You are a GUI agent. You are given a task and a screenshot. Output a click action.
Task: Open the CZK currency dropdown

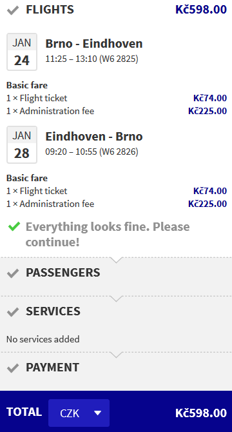79,413
